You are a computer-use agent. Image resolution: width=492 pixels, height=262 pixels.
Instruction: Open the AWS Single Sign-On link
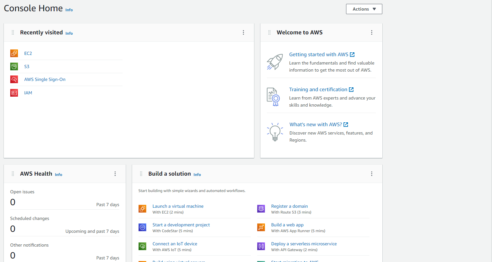pos(45,79)
